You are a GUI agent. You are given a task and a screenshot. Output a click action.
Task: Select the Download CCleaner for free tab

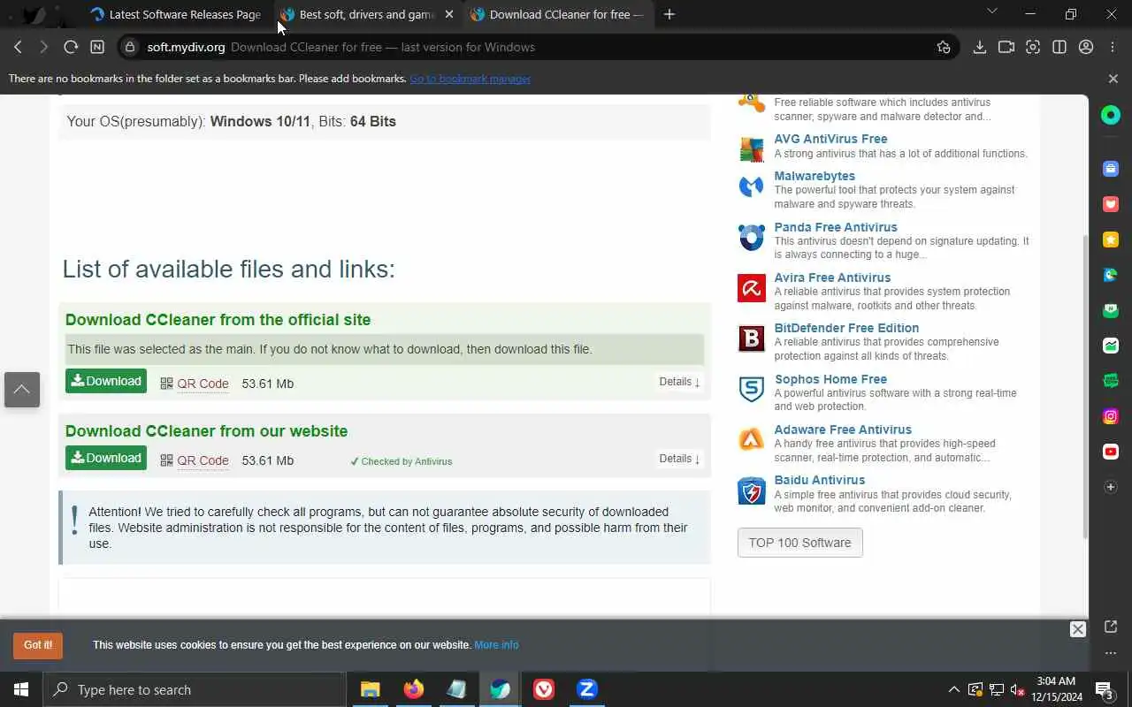[557, 14]
